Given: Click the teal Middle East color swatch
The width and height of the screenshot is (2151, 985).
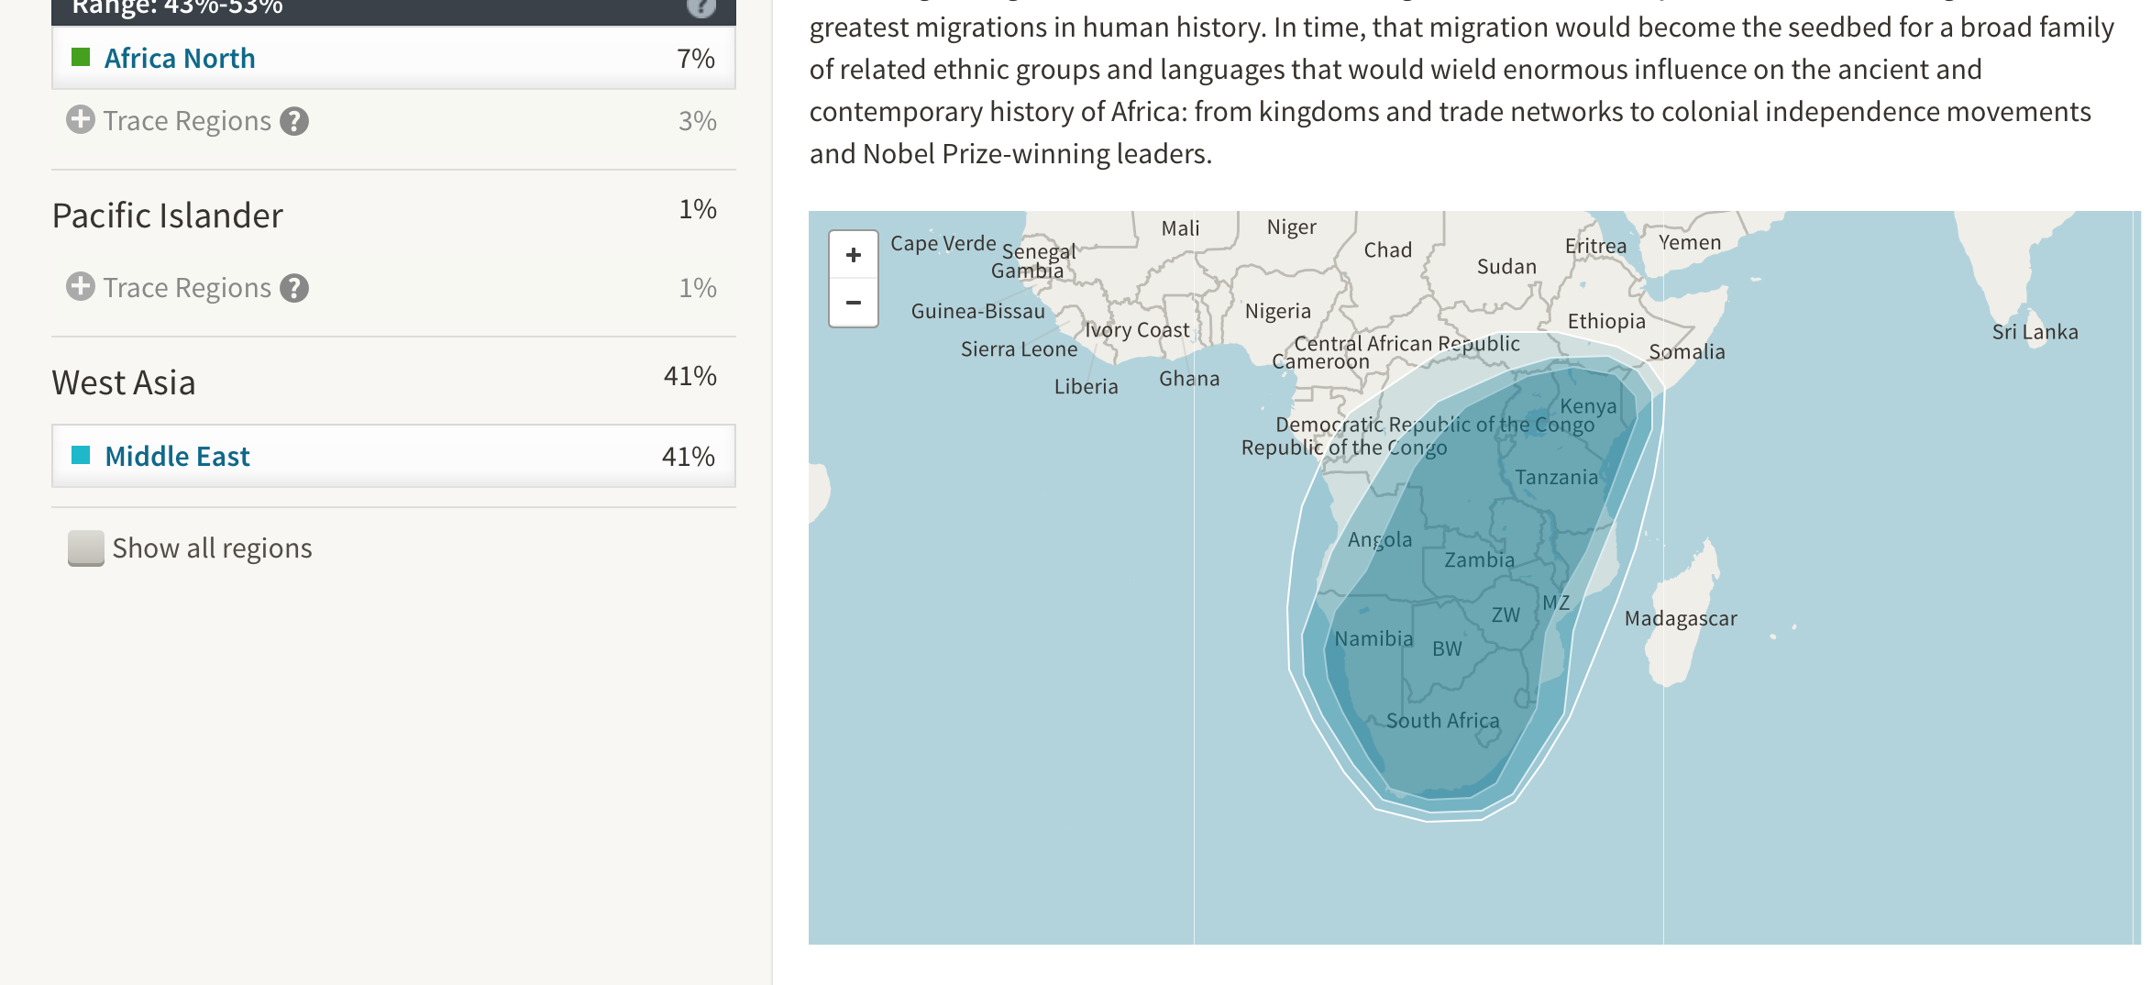Looking at the screenshot, I should 81,455.
